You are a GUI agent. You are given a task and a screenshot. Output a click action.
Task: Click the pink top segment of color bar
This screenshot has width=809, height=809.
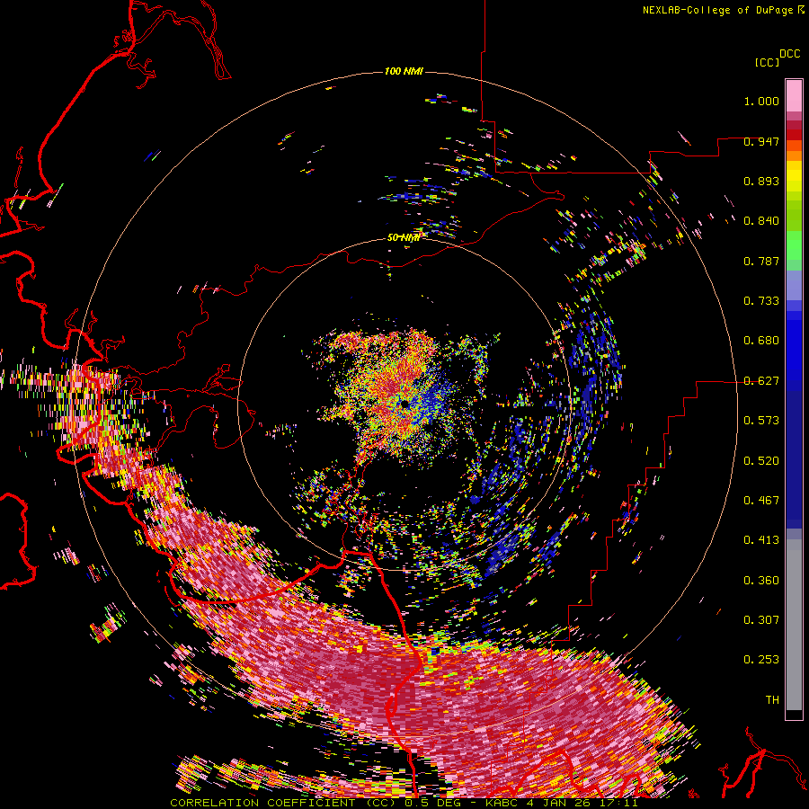tap(794, 95)
